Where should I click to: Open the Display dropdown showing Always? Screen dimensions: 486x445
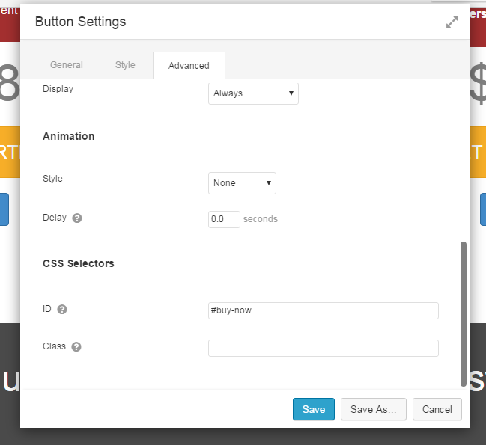point(253,93)
